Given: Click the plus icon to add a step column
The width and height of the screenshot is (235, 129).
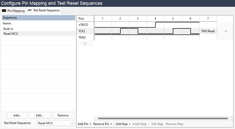Looking at the screenshot, I should [x=226, y=31].
